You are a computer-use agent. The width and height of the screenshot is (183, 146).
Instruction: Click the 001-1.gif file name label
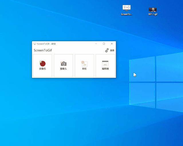[x=153, y=14]
